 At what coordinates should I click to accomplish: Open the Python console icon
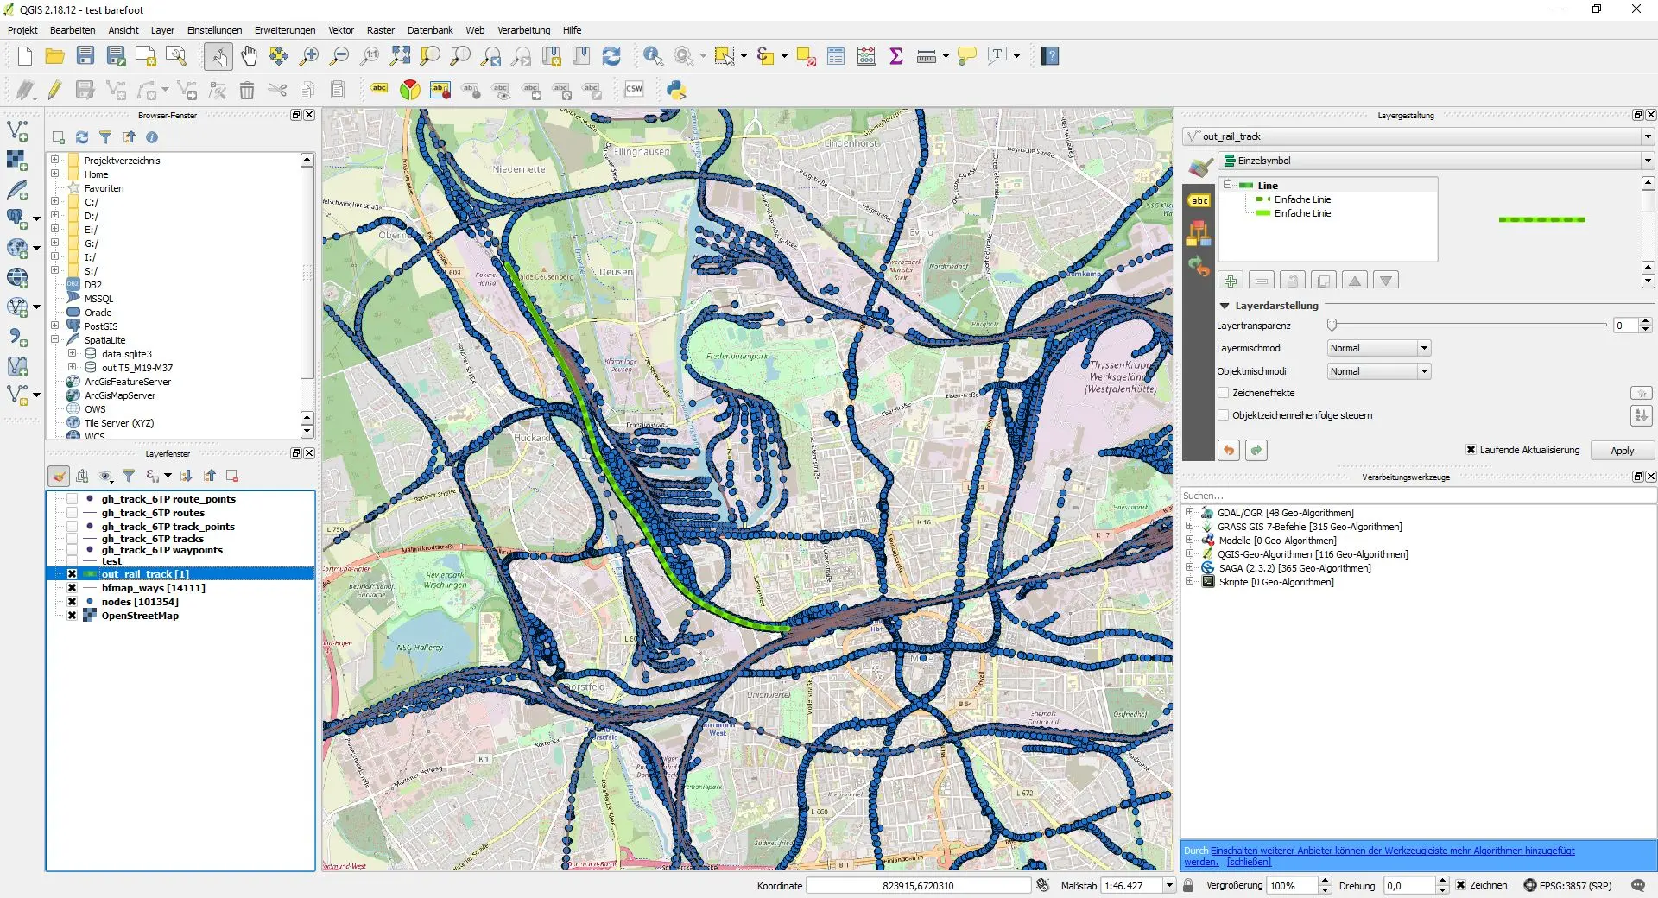676,90
